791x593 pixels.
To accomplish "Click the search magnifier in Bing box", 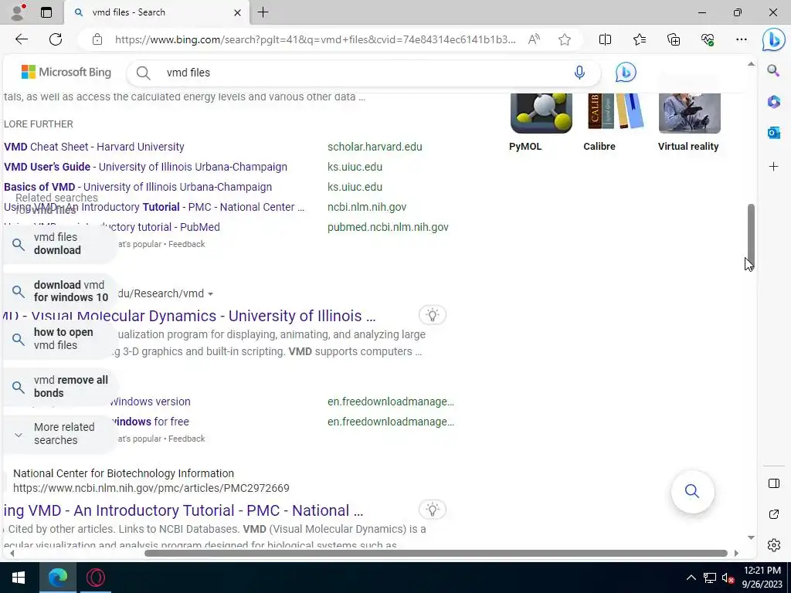I will coord(143,73).
